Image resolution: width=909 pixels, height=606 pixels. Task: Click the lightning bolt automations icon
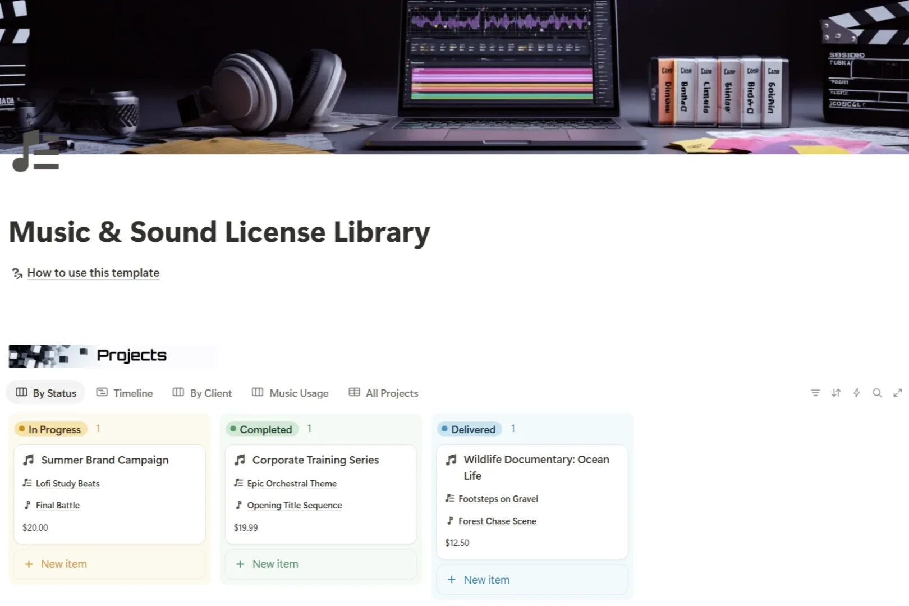coord(856,393)
